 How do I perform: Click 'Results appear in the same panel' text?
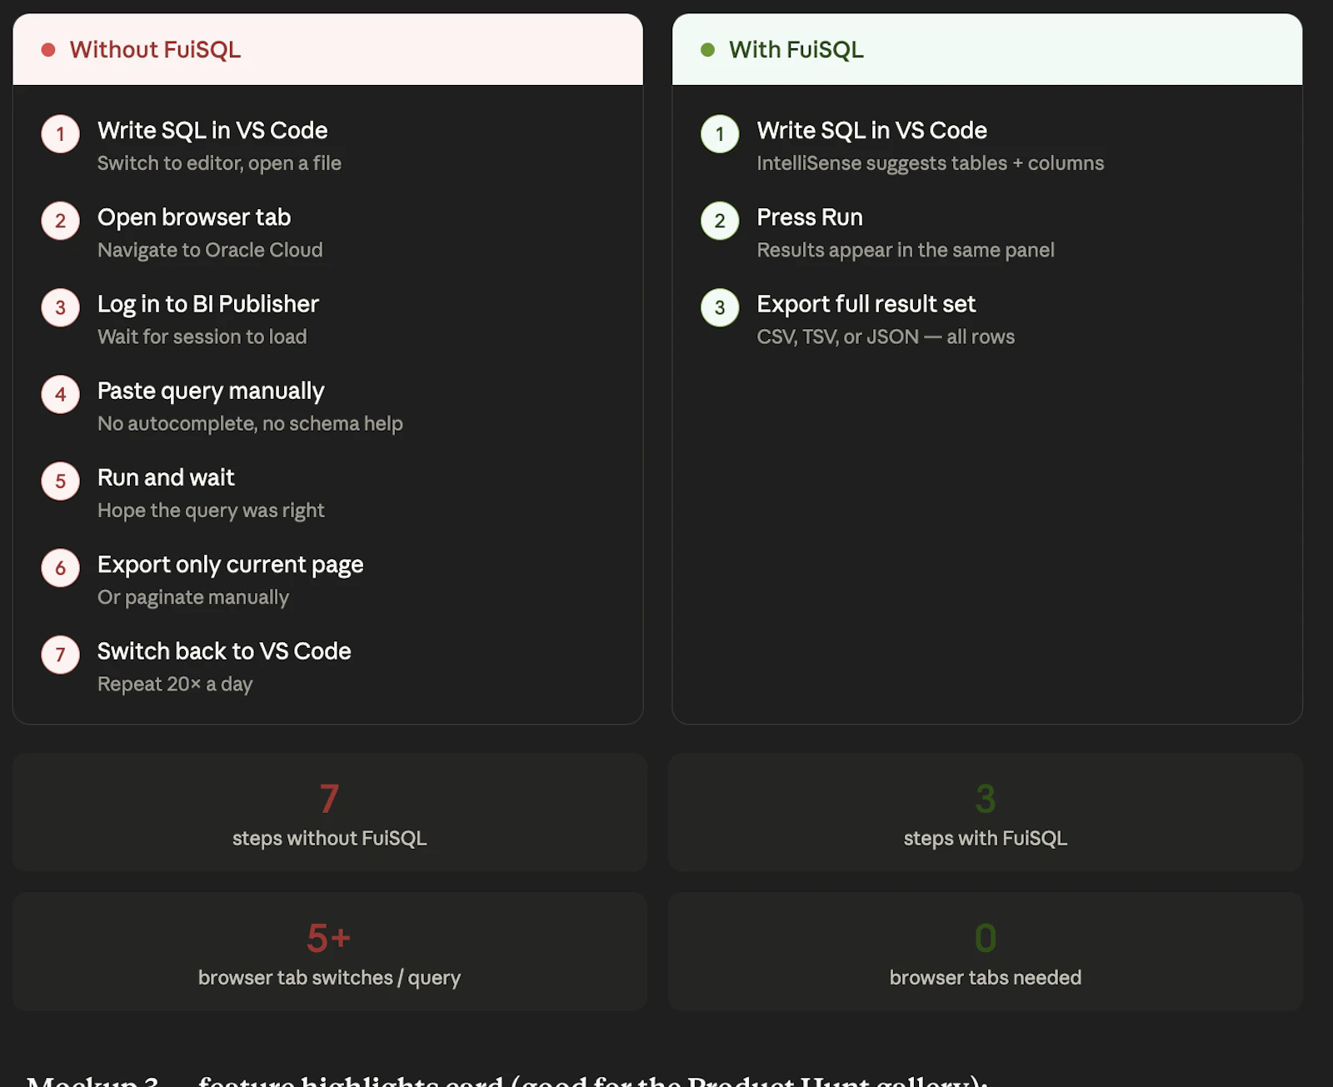(906, 250)
